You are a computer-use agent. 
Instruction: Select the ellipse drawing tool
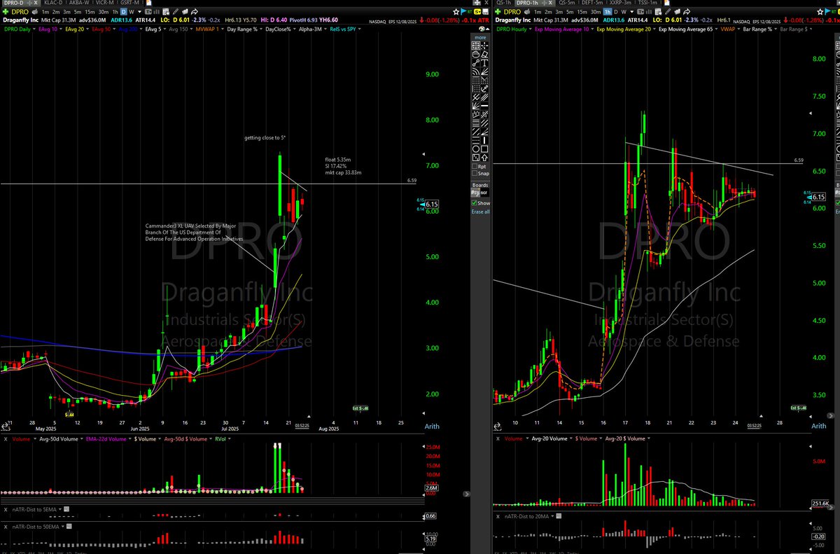(475, 149)
